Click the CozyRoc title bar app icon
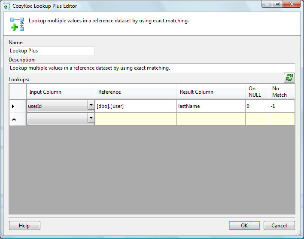304x239 pixels. (x=7, y=6)
